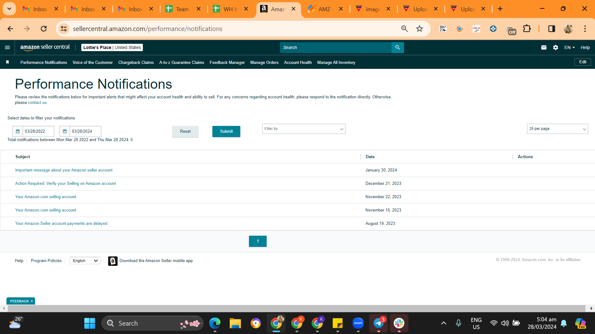Open Telegram from the taskbar
The height and width of the screenshot is (334, 595).
click(379, 323)
